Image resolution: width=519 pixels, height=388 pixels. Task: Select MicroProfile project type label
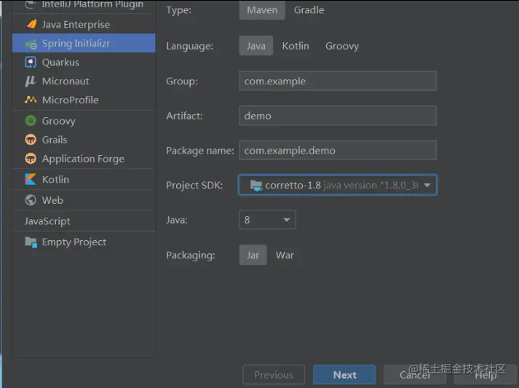pyautogui.click(x=70, y=100)
